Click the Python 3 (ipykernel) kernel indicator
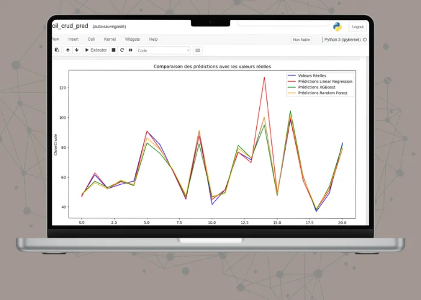The image size is (421, 300). pyautogui.click(x=342, y=40)
